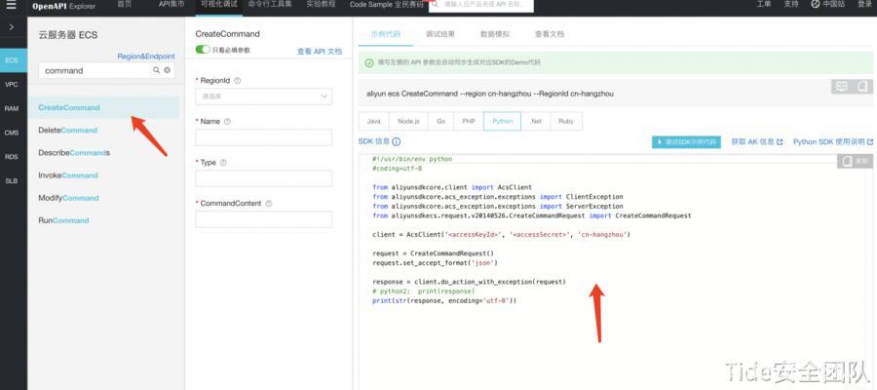Image resolution: width=877 pixels, height=390 pixels.
Task: Select CMS in the product sidebar
Action: coord(12,133)
